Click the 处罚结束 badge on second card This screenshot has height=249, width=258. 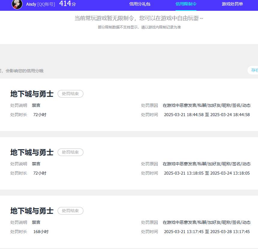70,152
